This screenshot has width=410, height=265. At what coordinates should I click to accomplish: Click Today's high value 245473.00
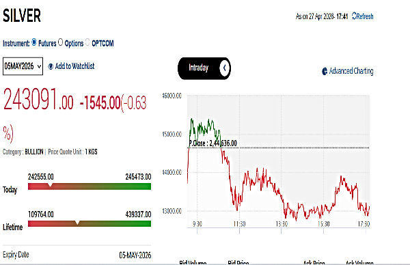(138, 177)
